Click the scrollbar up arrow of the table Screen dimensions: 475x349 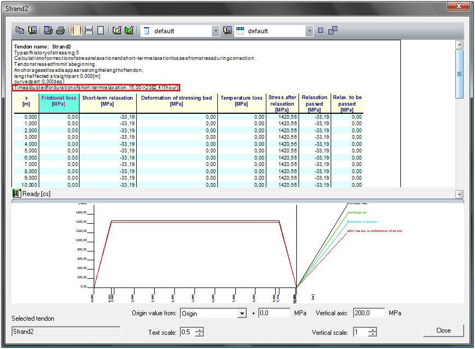pos(460,45)
